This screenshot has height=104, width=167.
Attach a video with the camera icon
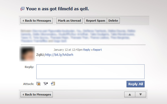[x=46, y=84]
